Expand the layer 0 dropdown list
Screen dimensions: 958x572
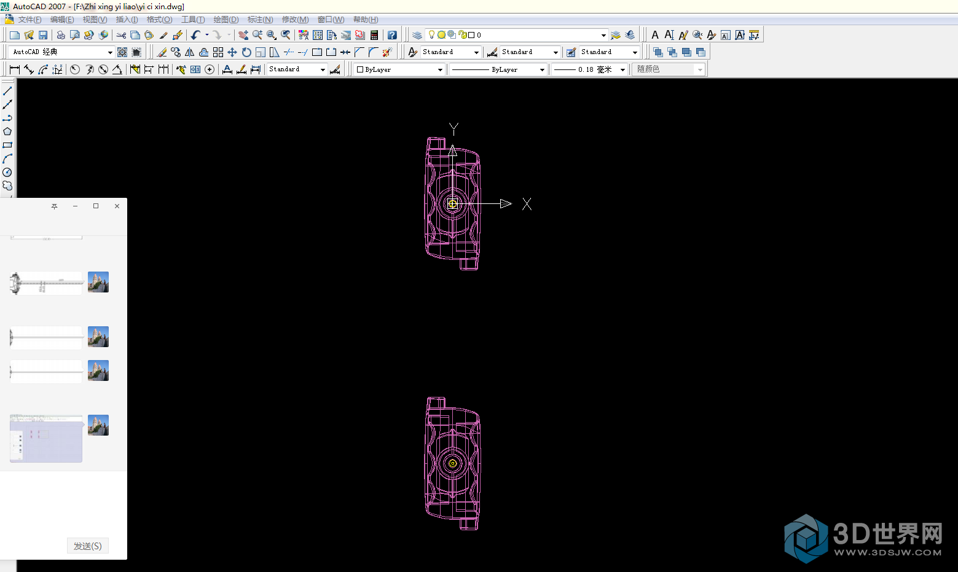tap(603, 35)
